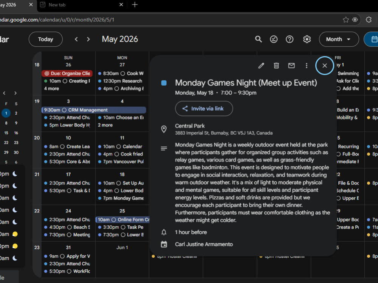Open Due: Organize Clie red event
The image size is (378, 283).
(67, 74)
